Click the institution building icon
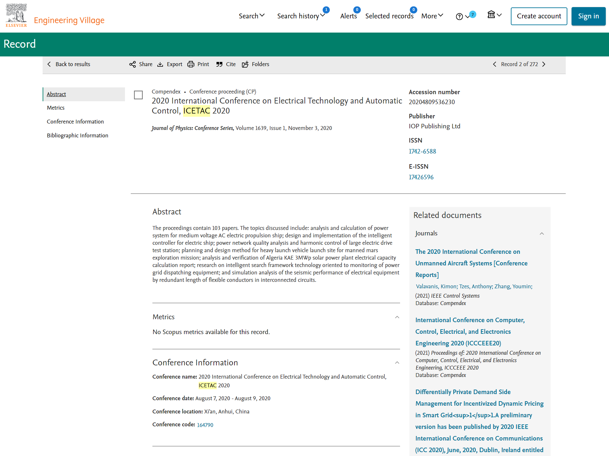 click(x=491, y=15)
